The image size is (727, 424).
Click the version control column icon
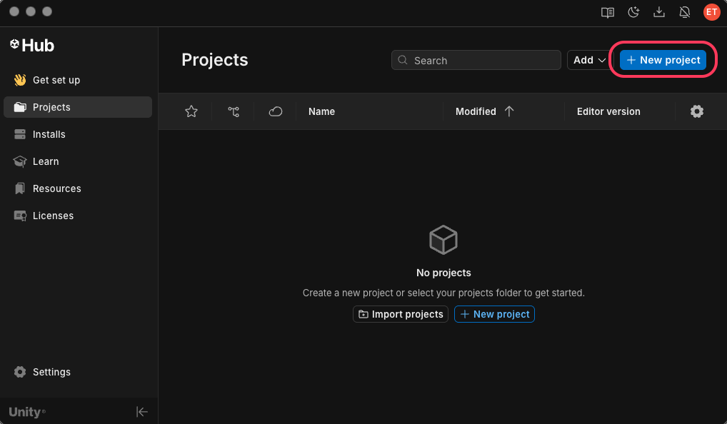point(234,111)
